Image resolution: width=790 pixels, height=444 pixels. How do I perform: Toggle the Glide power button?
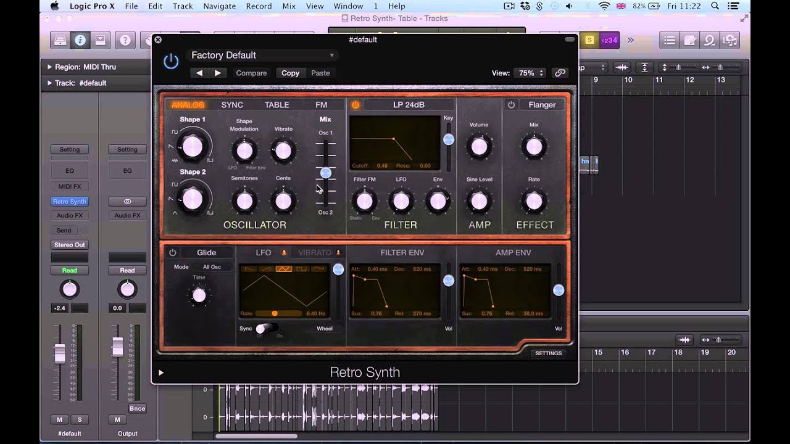coord(173,252)
